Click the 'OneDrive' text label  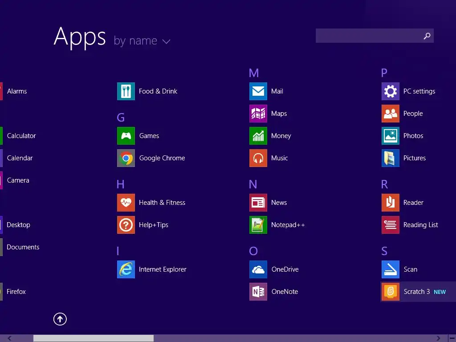[285, 269]
